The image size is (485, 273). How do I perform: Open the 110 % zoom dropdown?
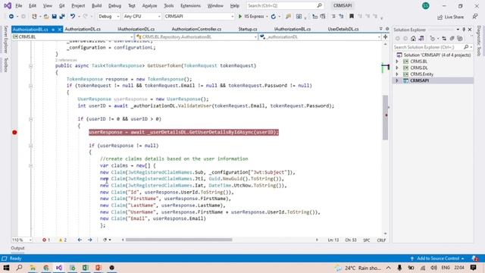(22, 240)
